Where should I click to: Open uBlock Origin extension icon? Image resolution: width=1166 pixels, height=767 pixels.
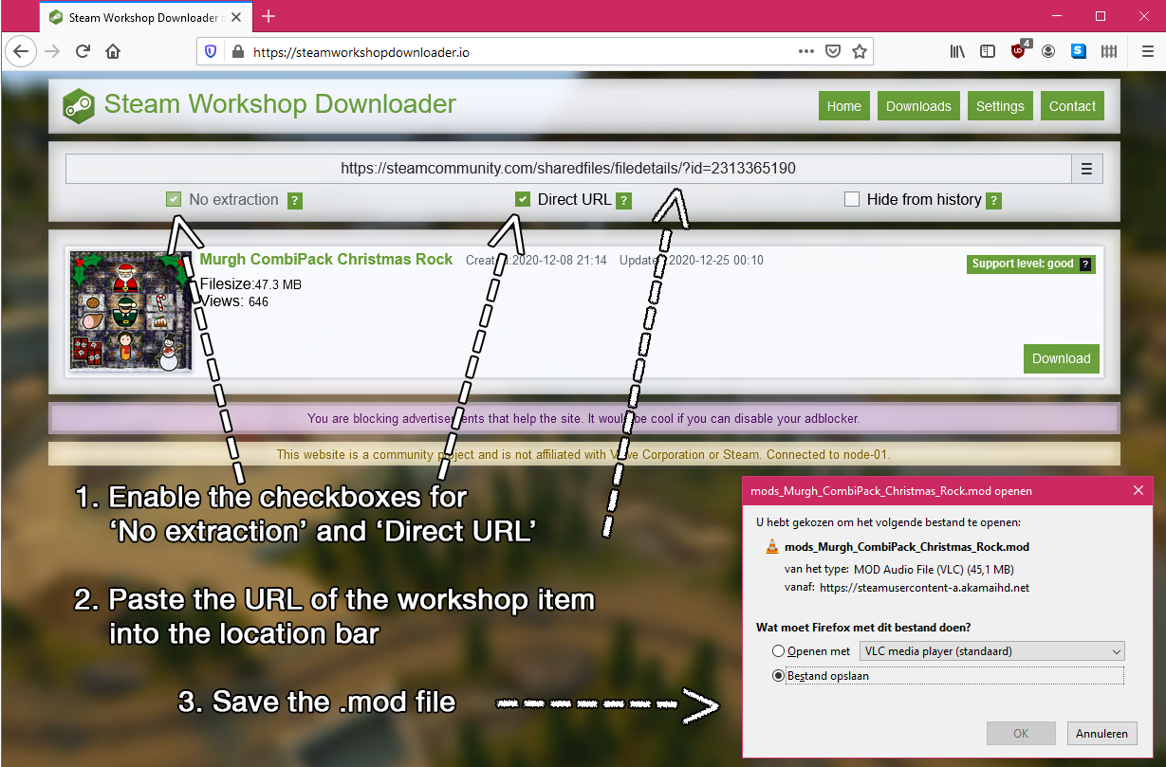pyautogui.click(x=1019, y=51)
